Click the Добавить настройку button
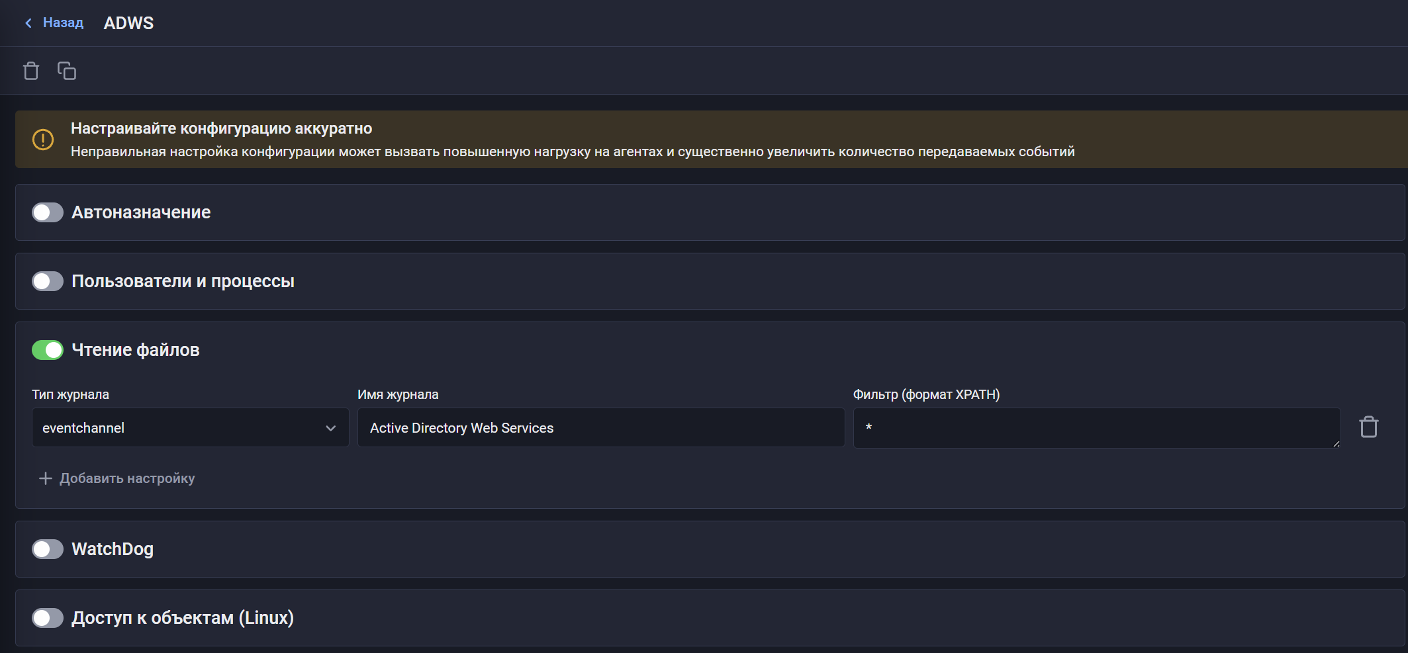 (x=117, y=478)
